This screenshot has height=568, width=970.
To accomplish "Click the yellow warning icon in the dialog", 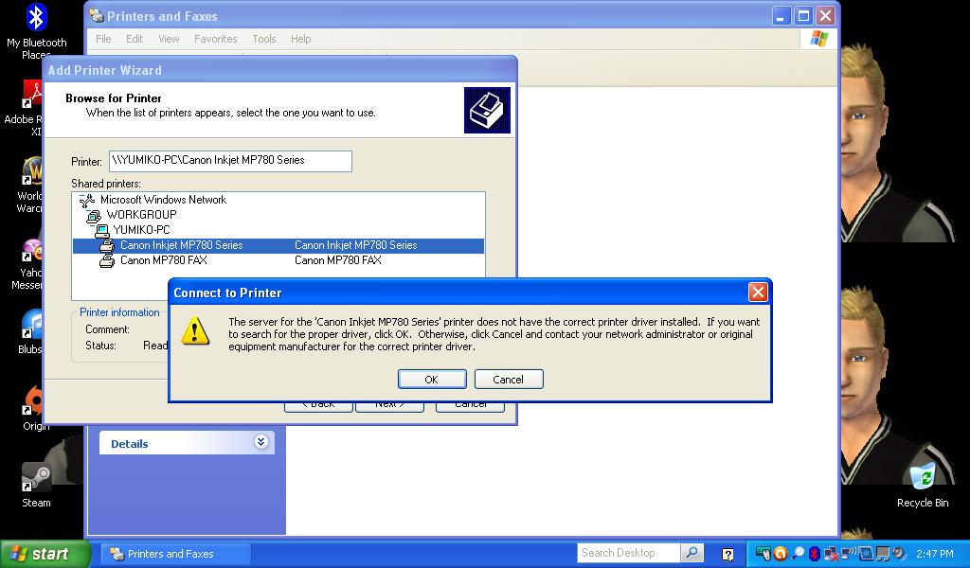I will tap(195, 330).
